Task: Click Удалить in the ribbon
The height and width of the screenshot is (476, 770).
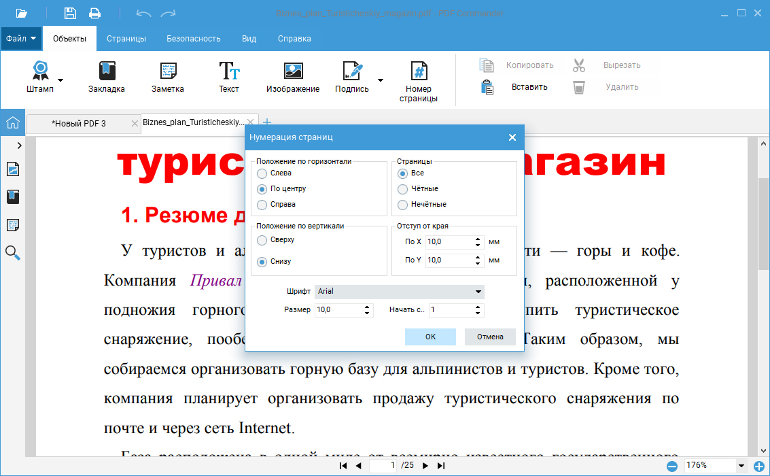Action: [606, 87]
